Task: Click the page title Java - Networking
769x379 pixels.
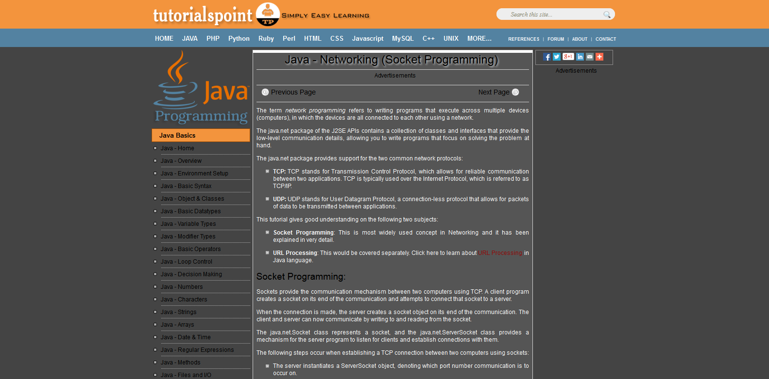Action: (x=392, y=60)
